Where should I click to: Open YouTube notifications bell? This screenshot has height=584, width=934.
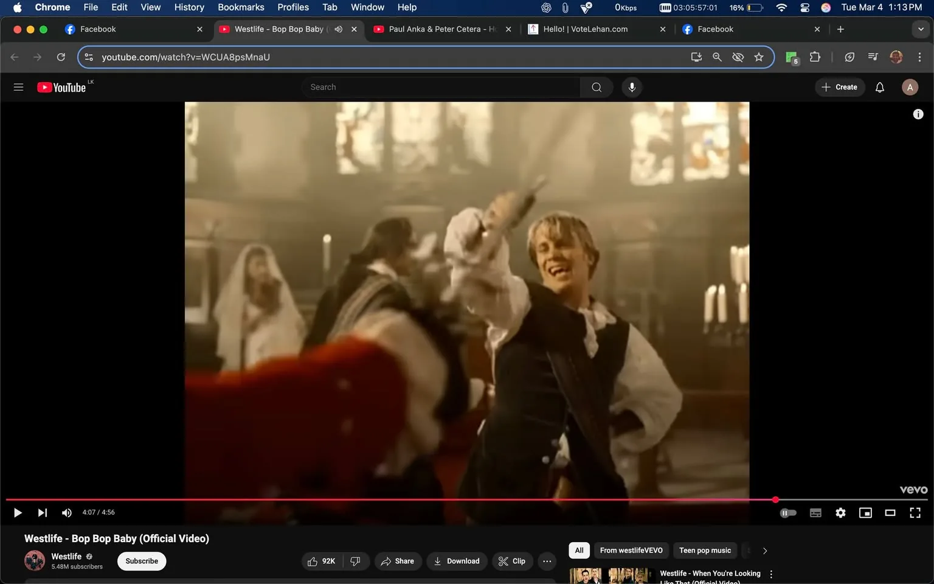point(879,87)
